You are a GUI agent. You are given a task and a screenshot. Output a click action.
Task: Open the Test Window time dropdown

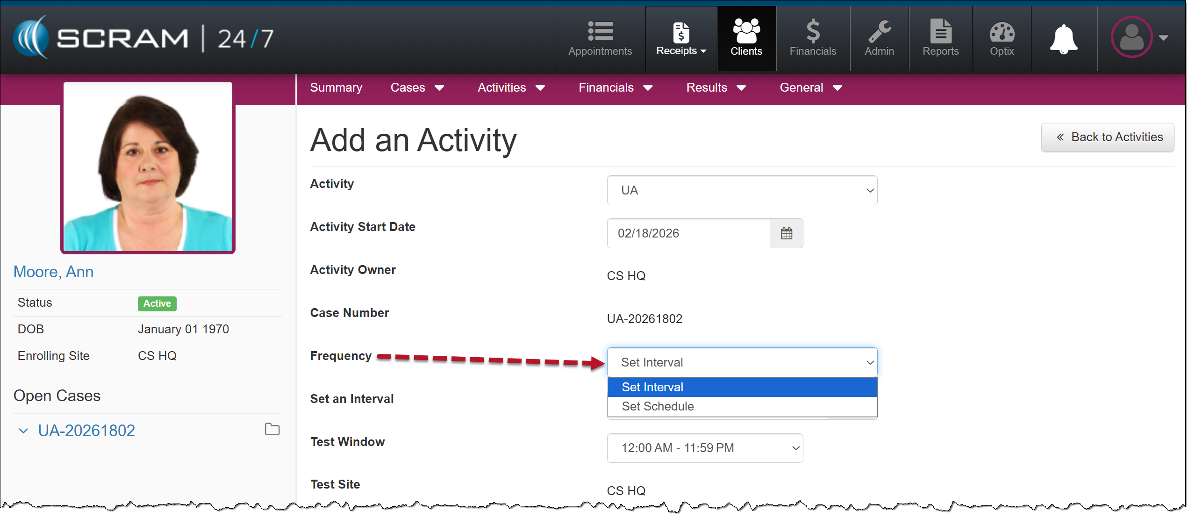pyautogui.click(x=704, y=448)
